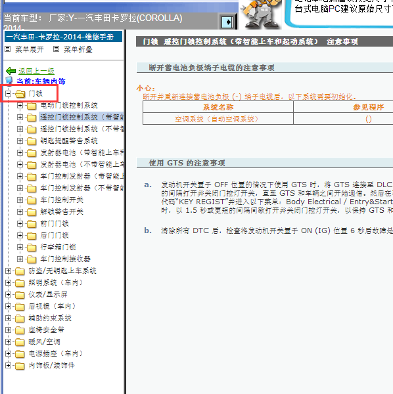Click the mechanic mascot image

[x=261, y=14]
